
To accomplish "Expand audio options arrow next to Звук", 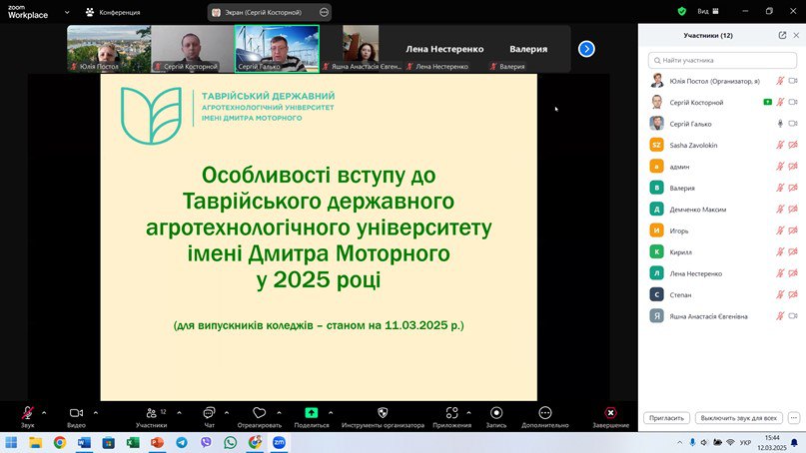I will 46,411.
